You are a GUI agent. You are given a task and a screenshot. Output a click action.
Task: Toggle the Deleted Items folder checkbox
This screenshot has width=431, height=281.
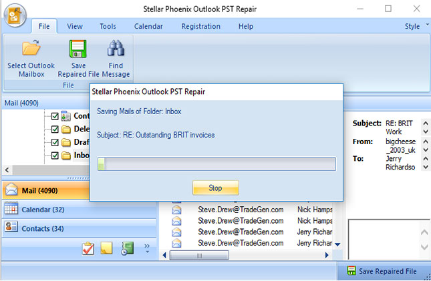(x=55, y=129)
